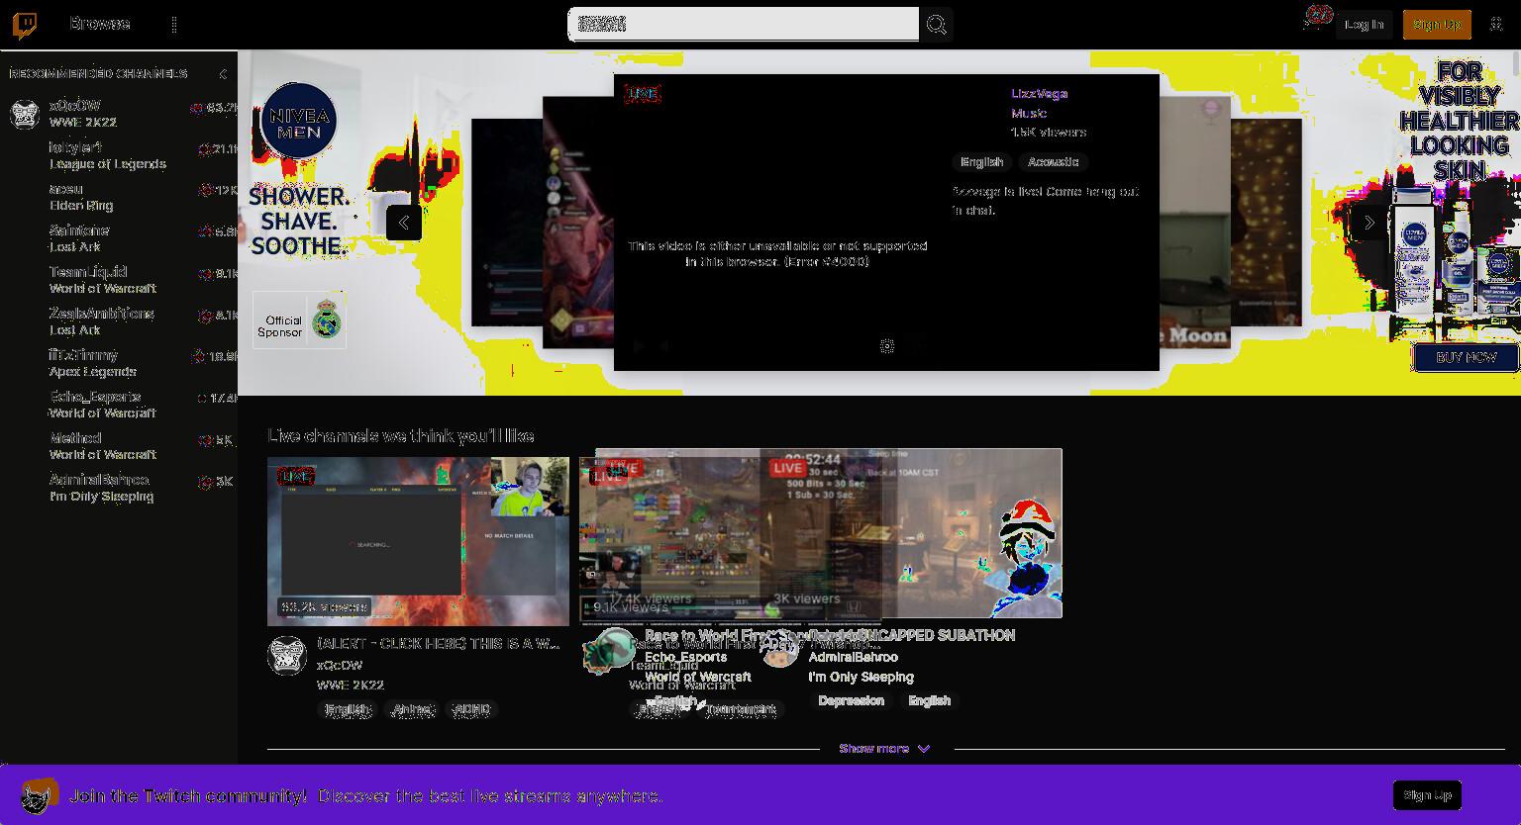Open the ALERT - CLICK HERE stream title
This screenshot has width=1521, height=825.
[x=439, y=644]
